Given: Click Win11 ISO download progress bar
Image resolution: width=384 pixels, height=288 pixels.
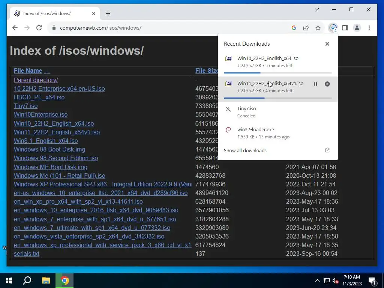Looking at the screenshot, I should (x=278, y=98).
